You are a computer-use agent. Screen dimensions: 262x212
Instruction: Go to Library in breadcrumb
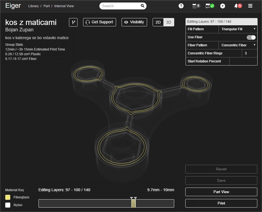click(34, 6)
